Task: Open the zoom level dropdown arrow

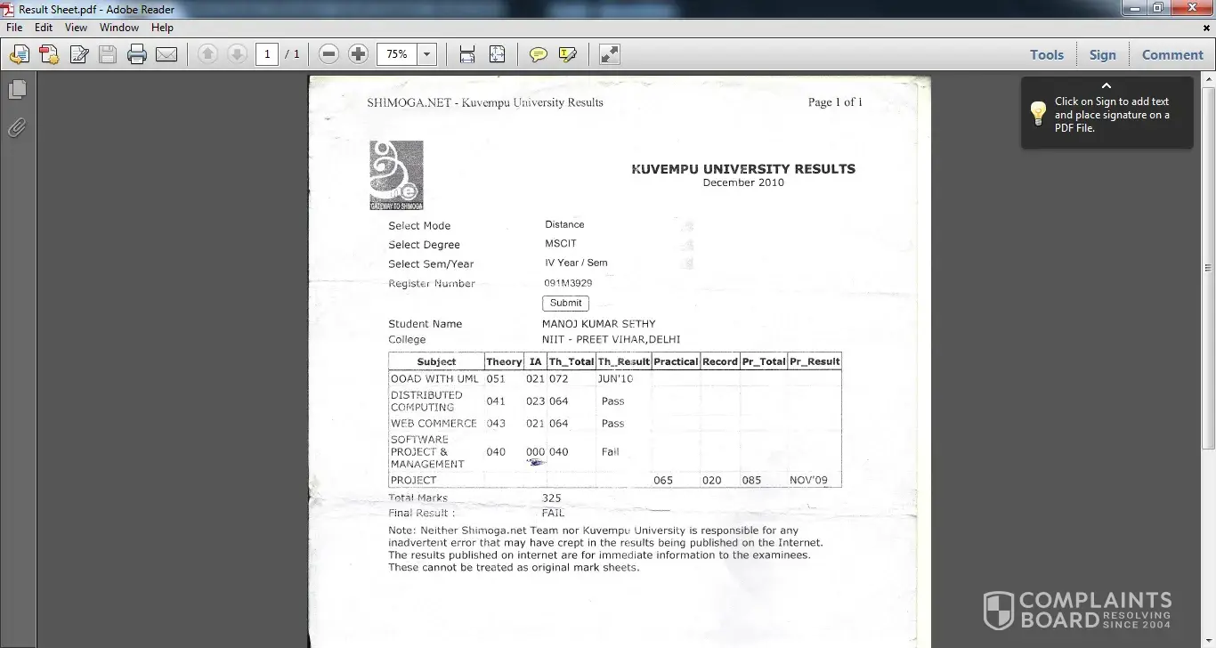Action: (427, 54)
